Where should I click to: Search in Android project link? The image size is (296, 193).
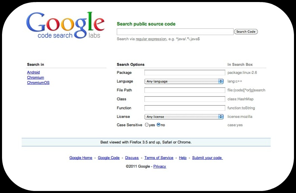(x=33, y=72)
